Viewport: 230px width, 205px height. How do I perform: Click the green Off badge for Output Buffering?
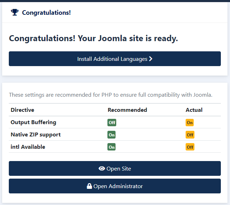click(112, 123)
